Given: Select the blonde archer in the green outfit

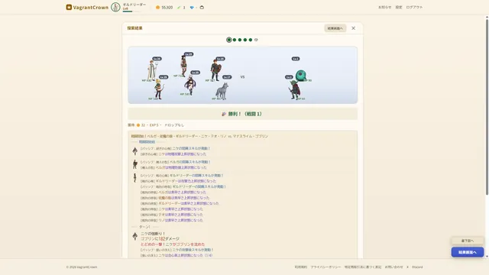Looking at the screenshot, I should coord(159,89).
